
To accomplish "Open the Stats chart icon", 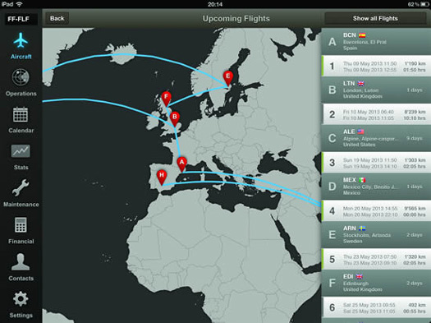I will click(x=21, y=151).
